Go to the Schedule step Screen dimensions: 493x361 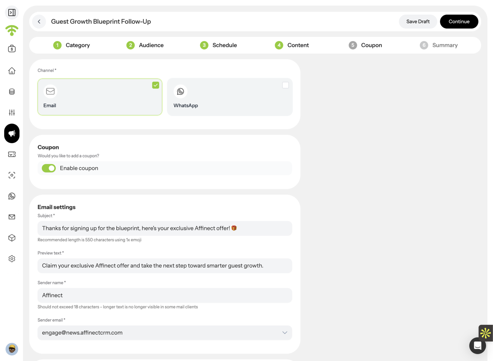coord(219,45)
